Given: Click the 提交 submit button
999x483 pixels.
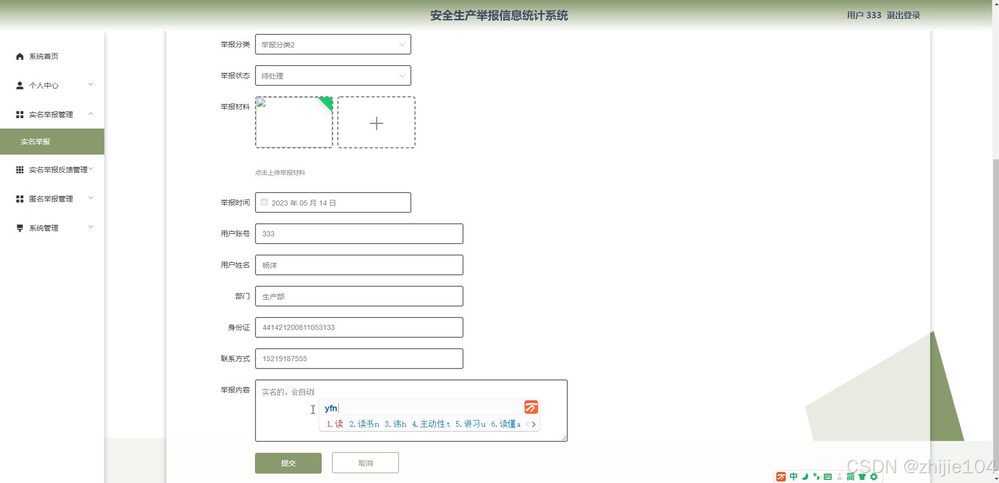Looking at the screenshot, I should (x=288, y=463).
